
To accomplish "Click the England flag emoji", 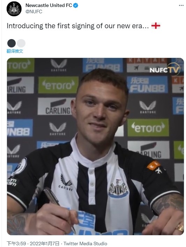I will [156, 26].
